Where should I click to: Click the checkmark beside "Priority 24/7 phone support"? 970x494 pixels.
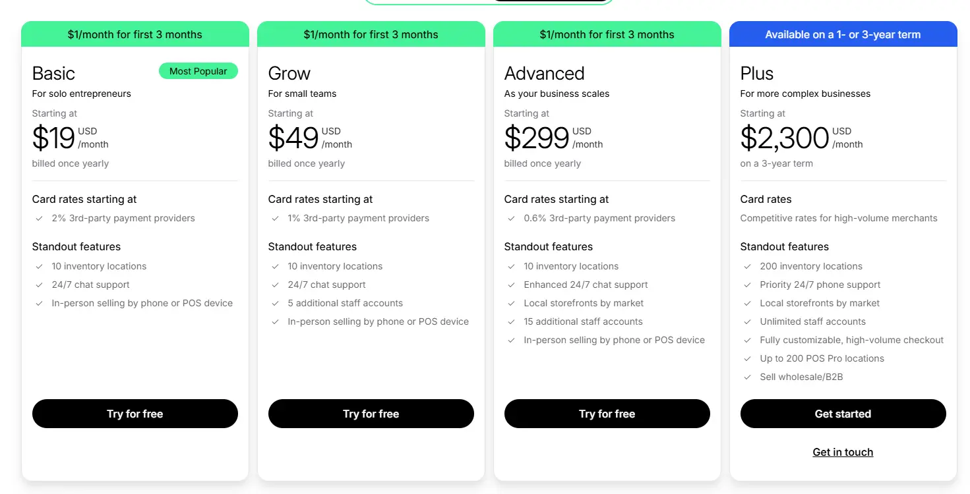pos(748,285)
